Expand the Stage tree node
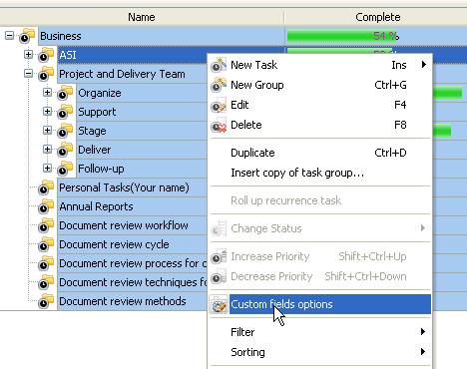The image size is (467, 369). (48, 130)
